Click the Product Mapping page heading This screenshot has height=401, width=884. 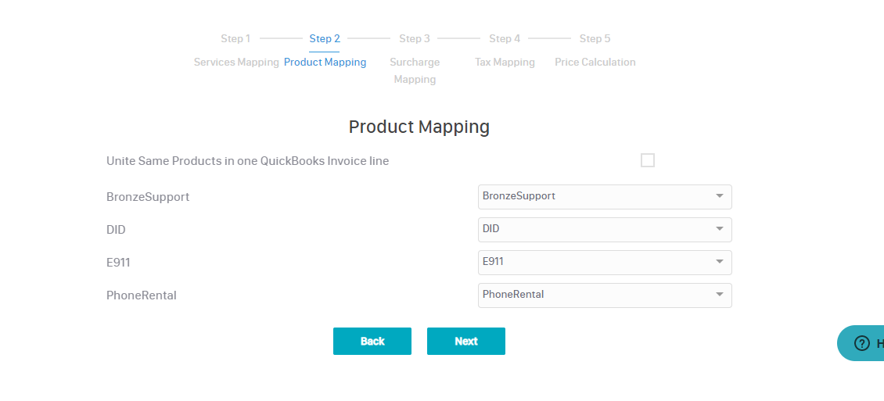419,127
